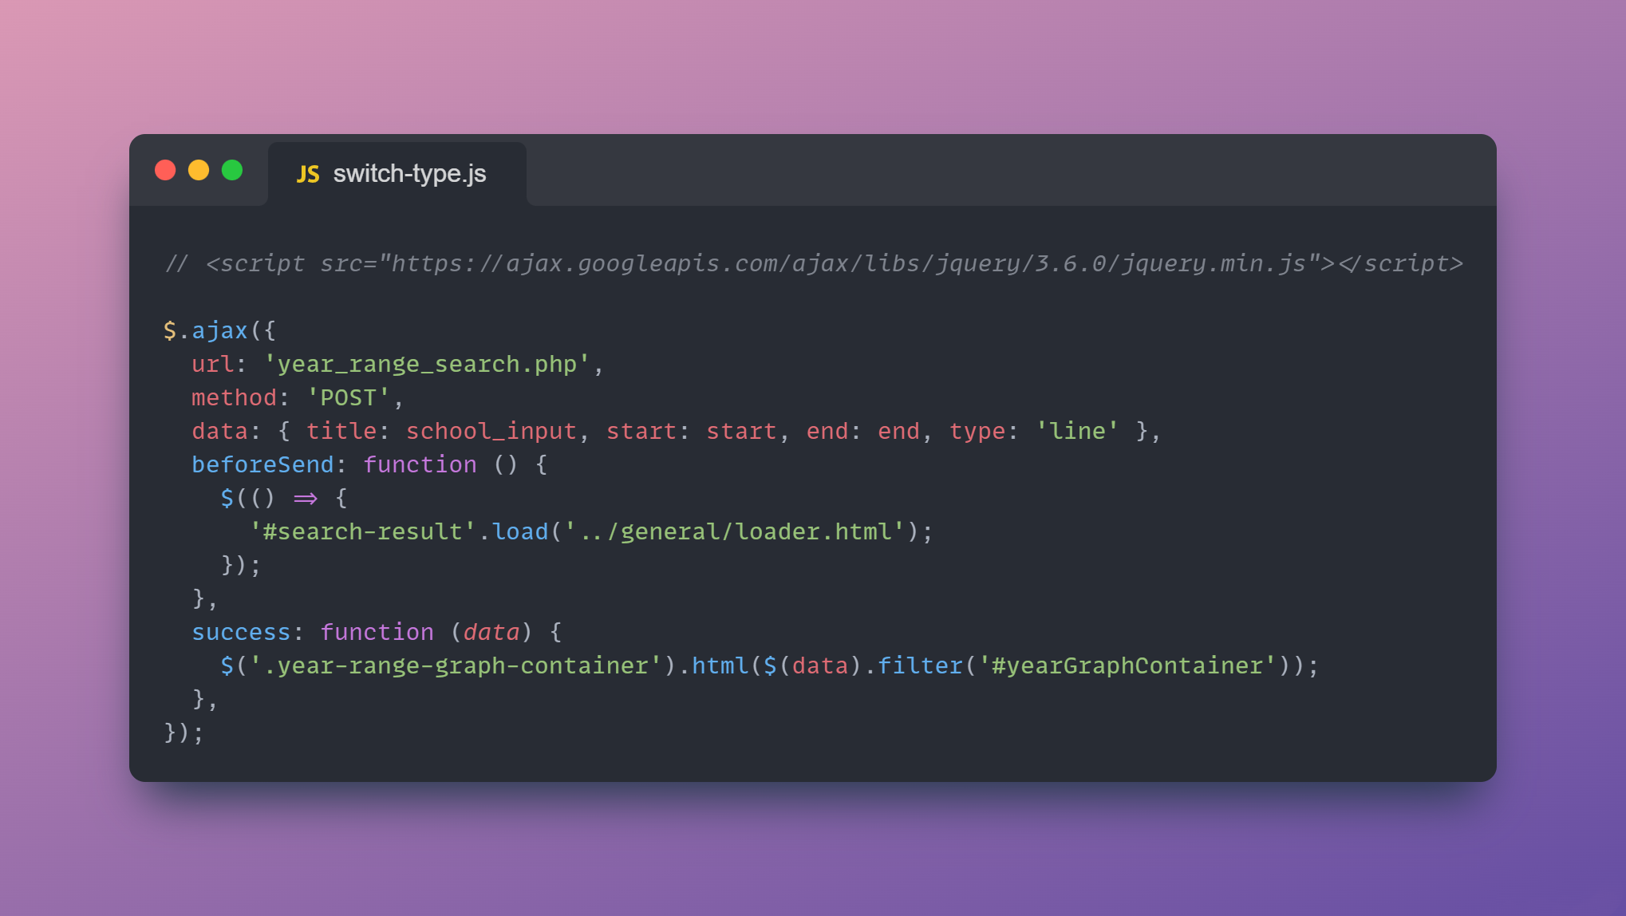Select the switch-type.js tab
Image resolution: width=1626 pixels, height=916 pixels.
coord(408,174)
